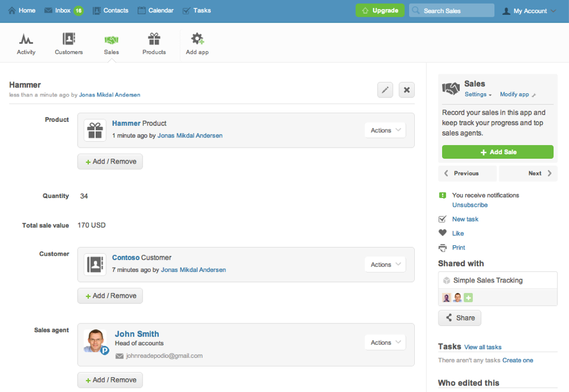Screen dimensions: 569x392
Task: Click the Add app gear icon
Action: [197, 40]
